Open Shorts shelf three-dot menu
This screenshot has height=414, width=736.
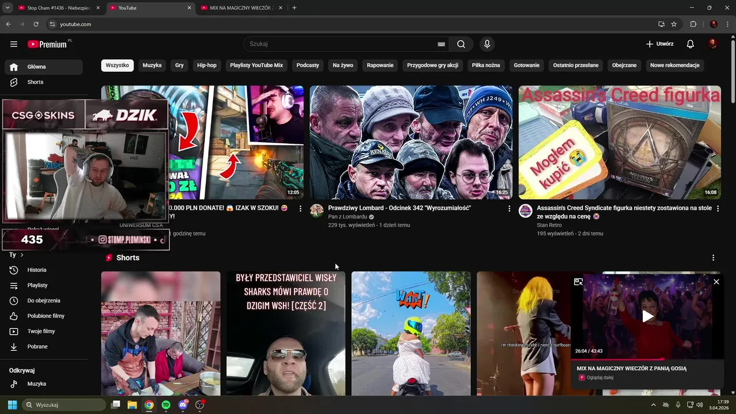click(713, 258)
